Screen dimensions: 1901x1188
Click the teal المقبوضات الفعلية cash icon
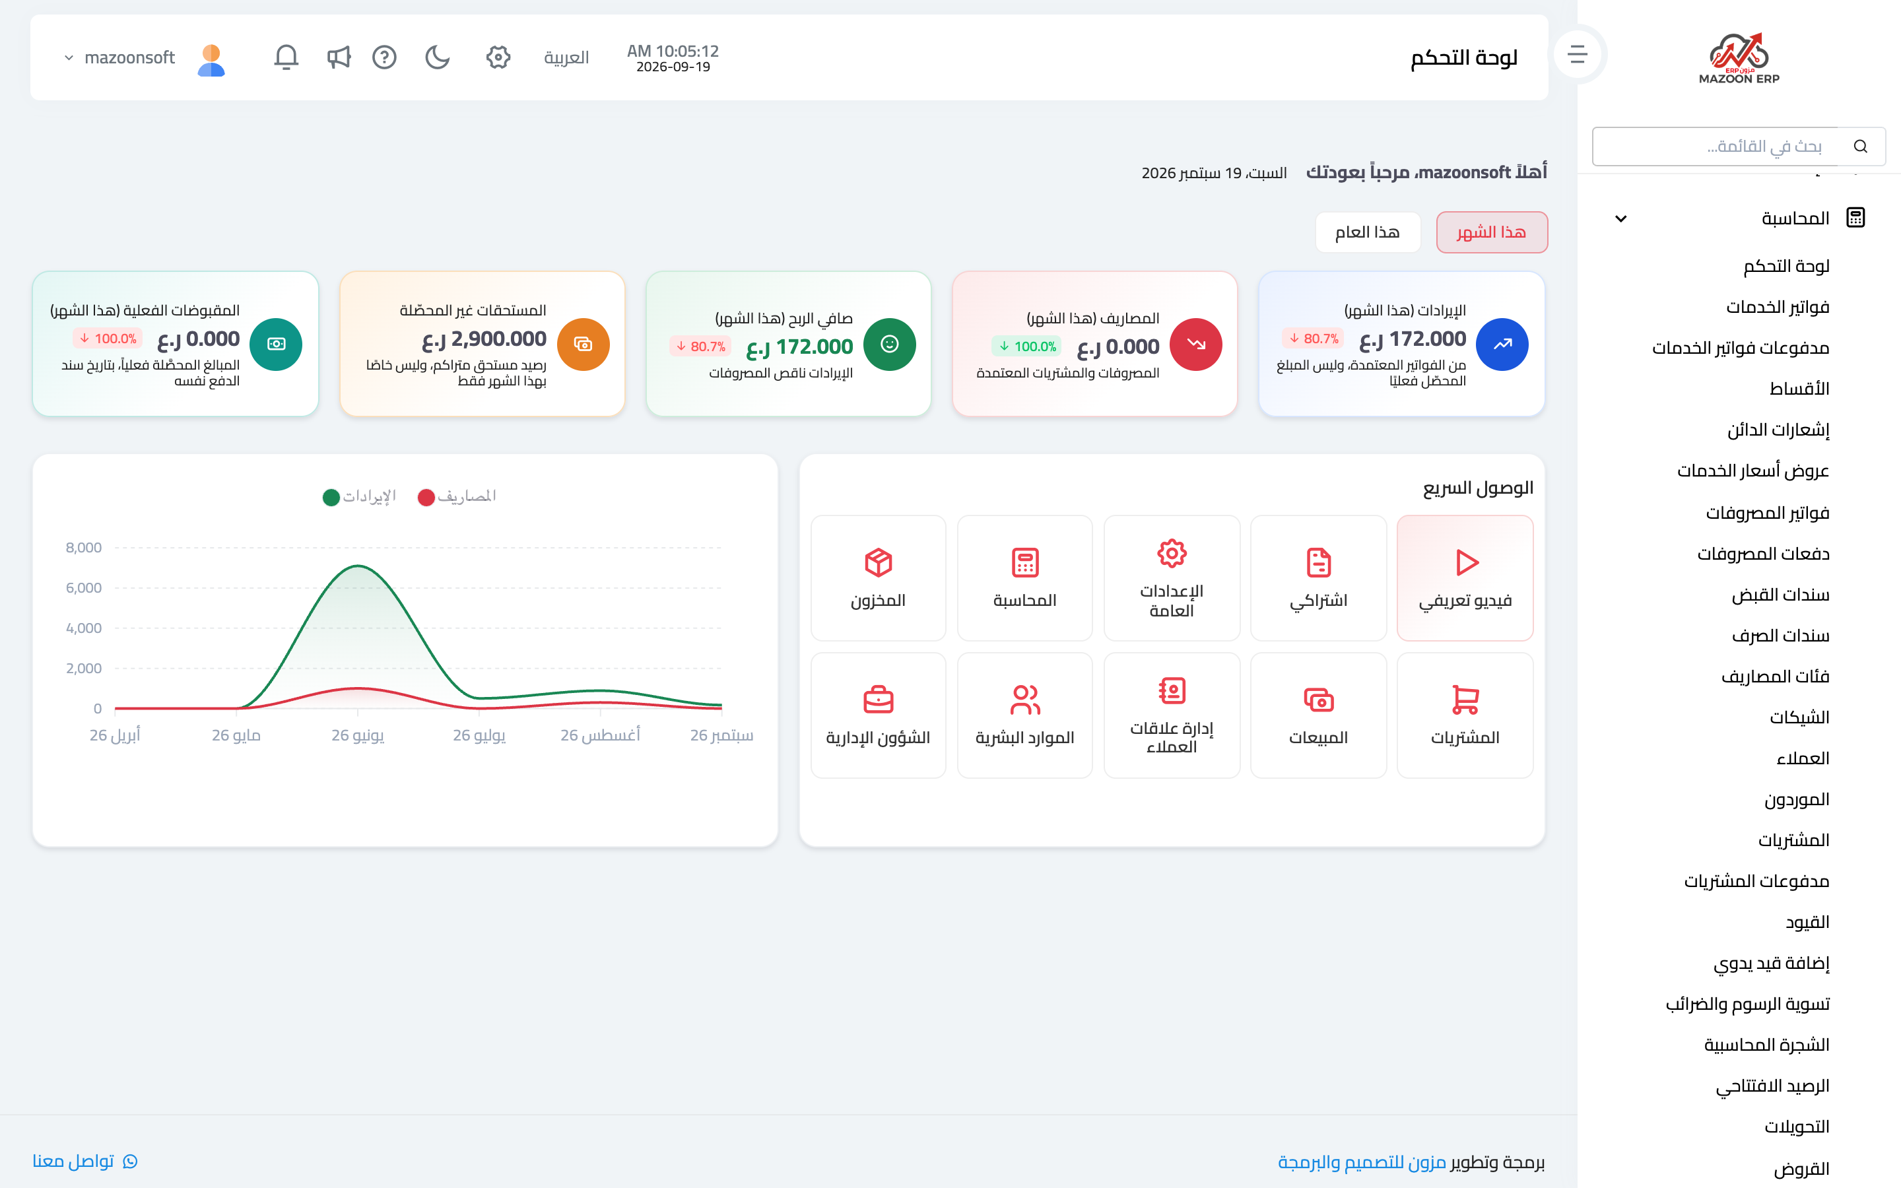(276, 344)
